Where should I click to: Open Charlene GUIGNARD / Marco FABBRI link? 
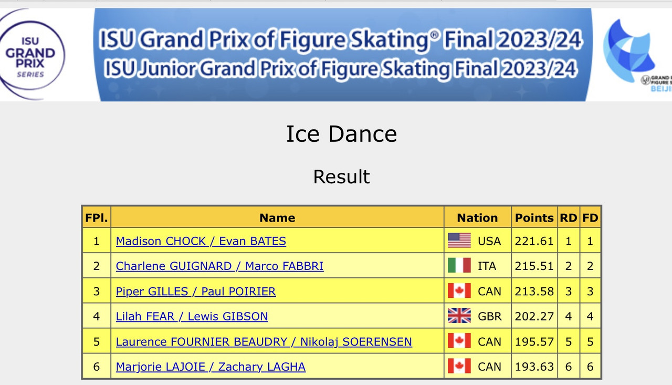220,266
